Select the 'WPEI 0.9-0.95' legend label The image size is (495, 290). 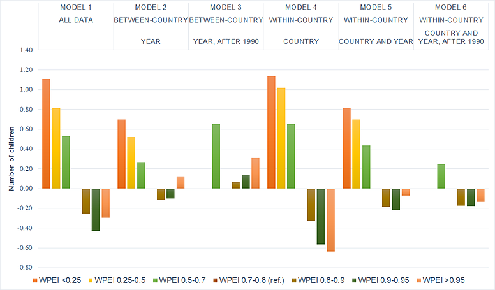[383, 280]
